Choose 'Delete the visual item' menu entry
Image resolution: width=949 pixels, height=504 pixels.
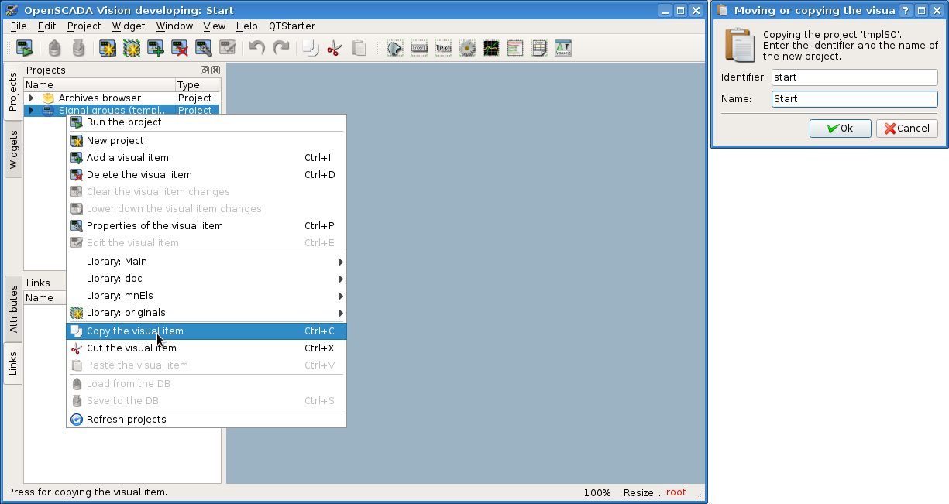click(x=206, y=175)
